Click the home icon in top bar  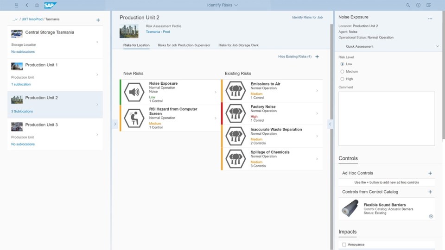point(37,5)
